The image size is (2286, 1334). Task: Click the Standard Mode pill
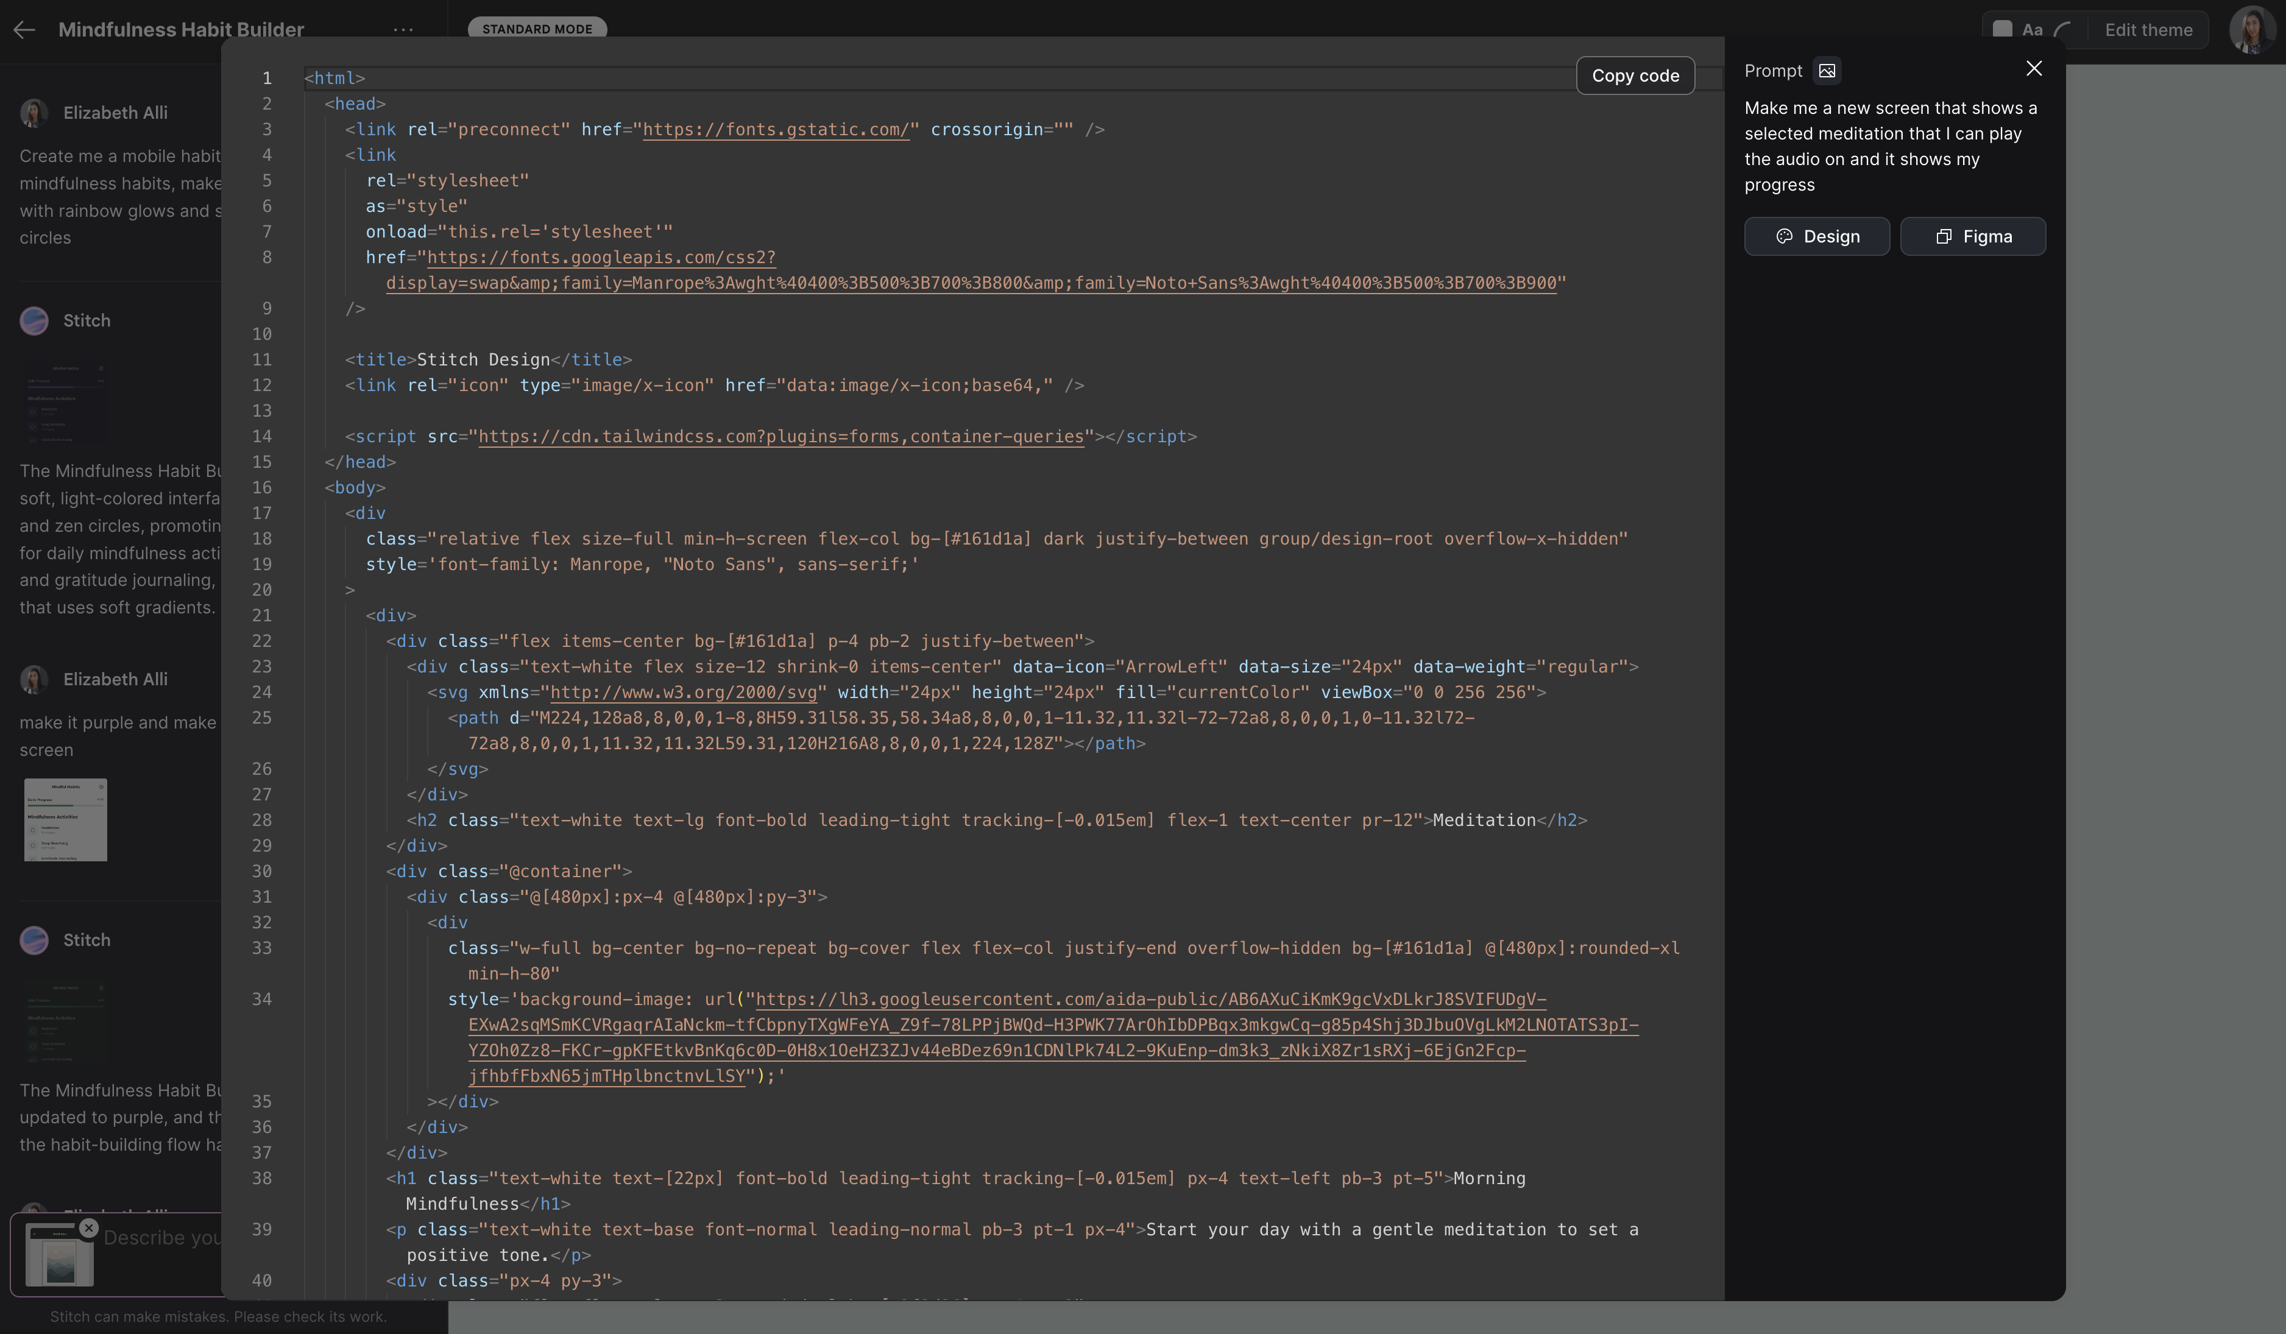click(x=537, y=29)
